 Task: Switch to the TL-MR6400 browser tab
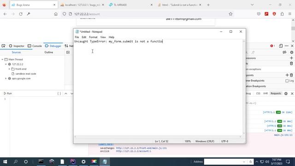pyautogui.click(x=131, y=5)
